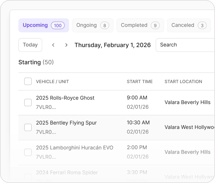Check the Bentley Flying Spur row checkbox

pos(28,127)
